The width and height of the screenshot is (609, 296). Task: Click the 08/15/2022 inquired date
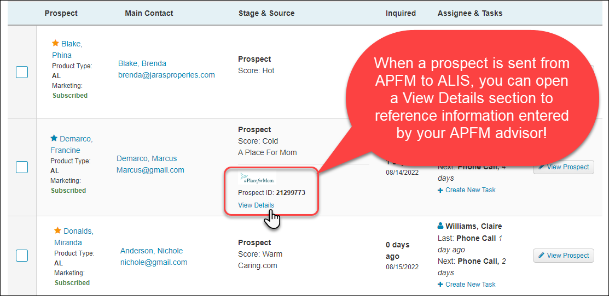coord(402,268)
